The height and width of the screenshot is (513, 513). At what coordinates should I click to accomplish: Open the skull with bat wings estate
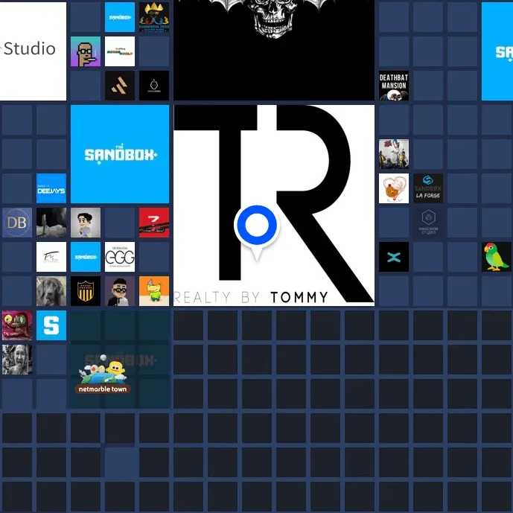pos(274,49)
